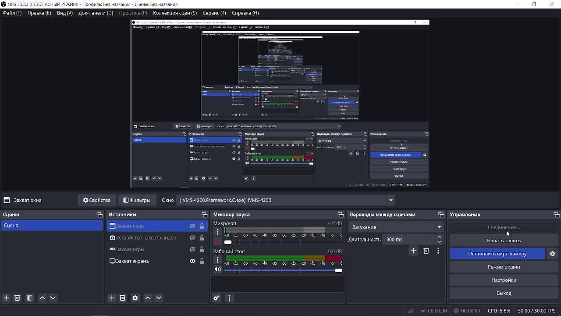Undock the Источники panel
The width and height of the screenshot is (561, 316).
[x=204, y=215]
